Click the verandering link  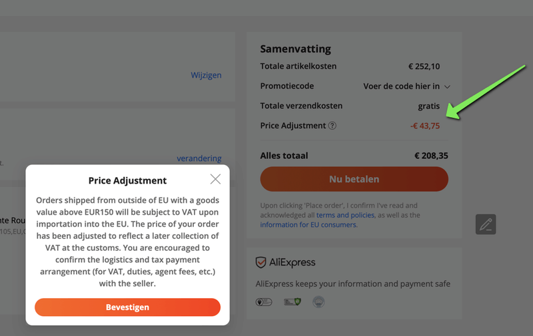click(x=199, y=158)
